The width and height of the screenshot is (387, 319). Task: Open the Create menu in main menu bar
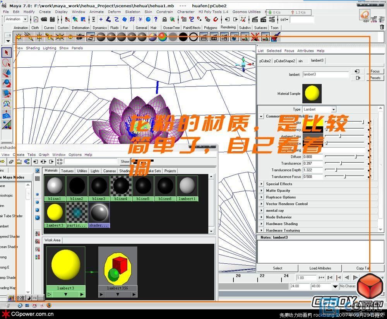tap(45, 12)
